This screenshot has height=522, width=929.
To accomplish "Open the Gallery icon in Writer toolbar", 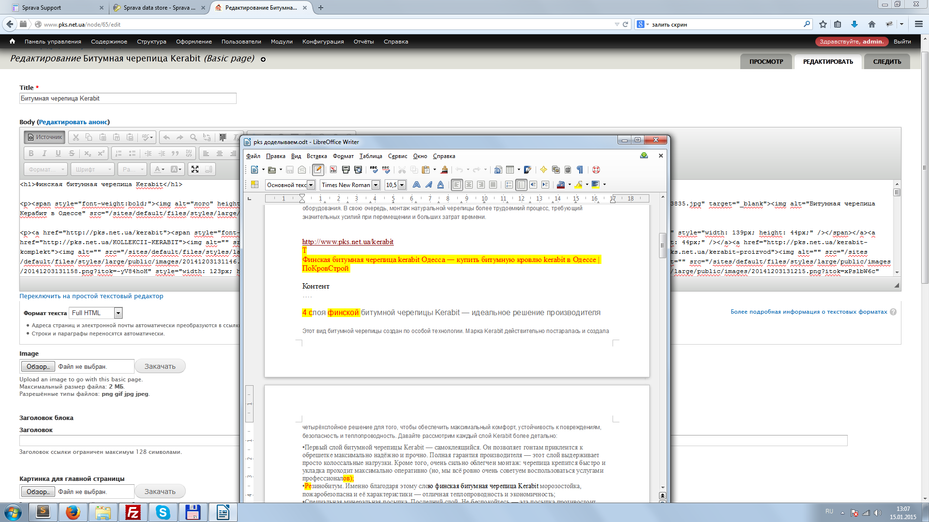I will click(555, 170).
